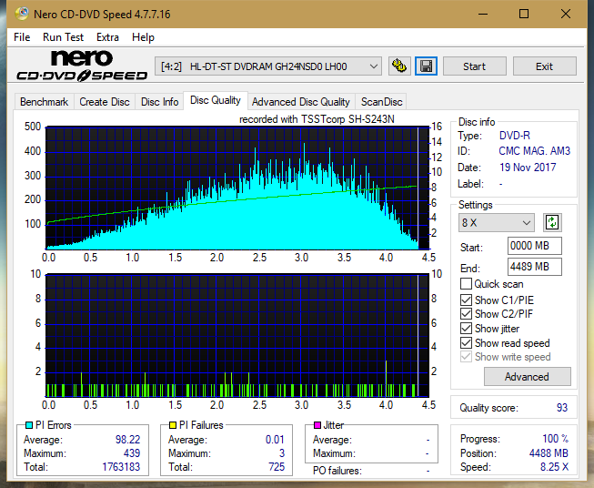Select the Disc Quality tab
Screen dimensions: 594x488
216,100
